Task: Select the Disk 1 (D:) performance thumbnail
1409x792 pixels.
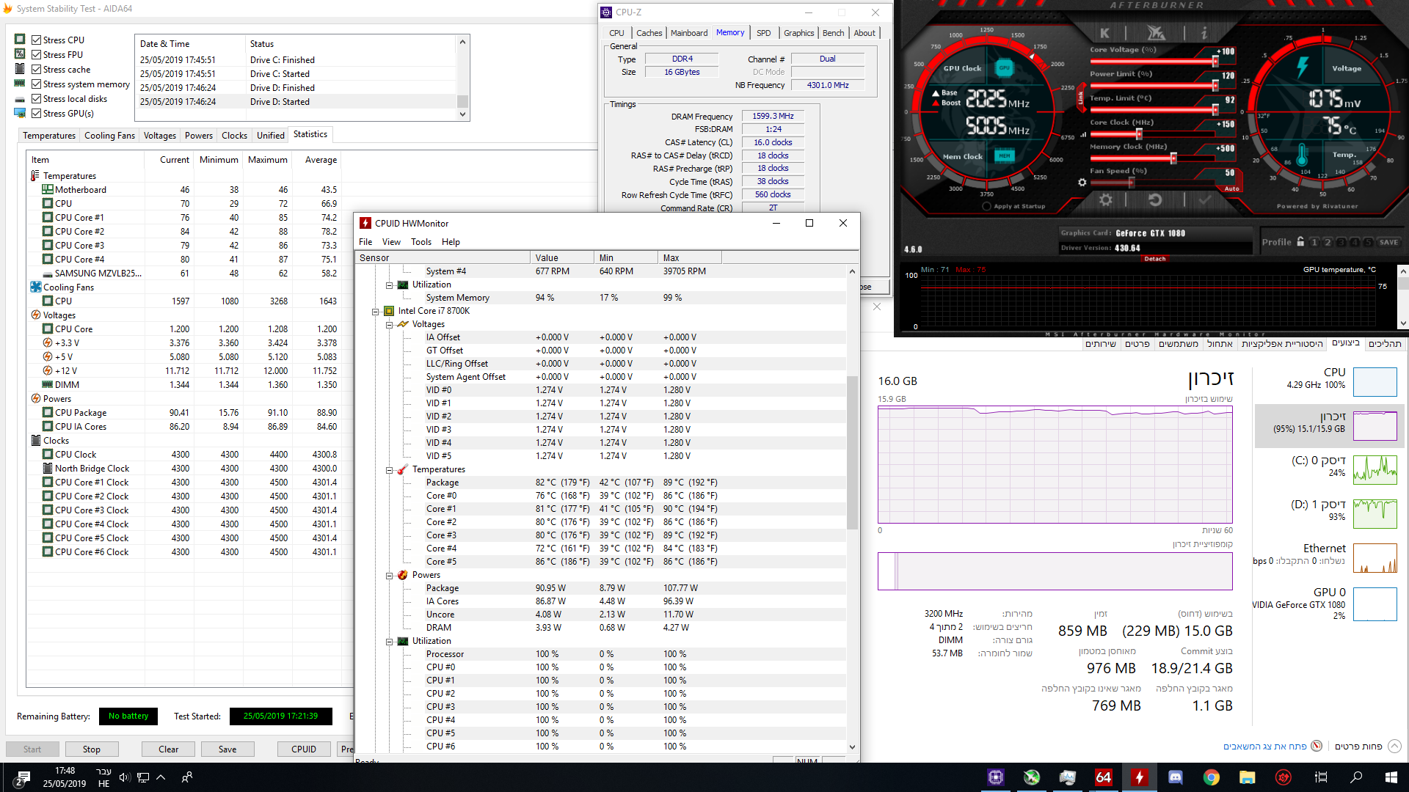Action: [x=1374, y=513]
